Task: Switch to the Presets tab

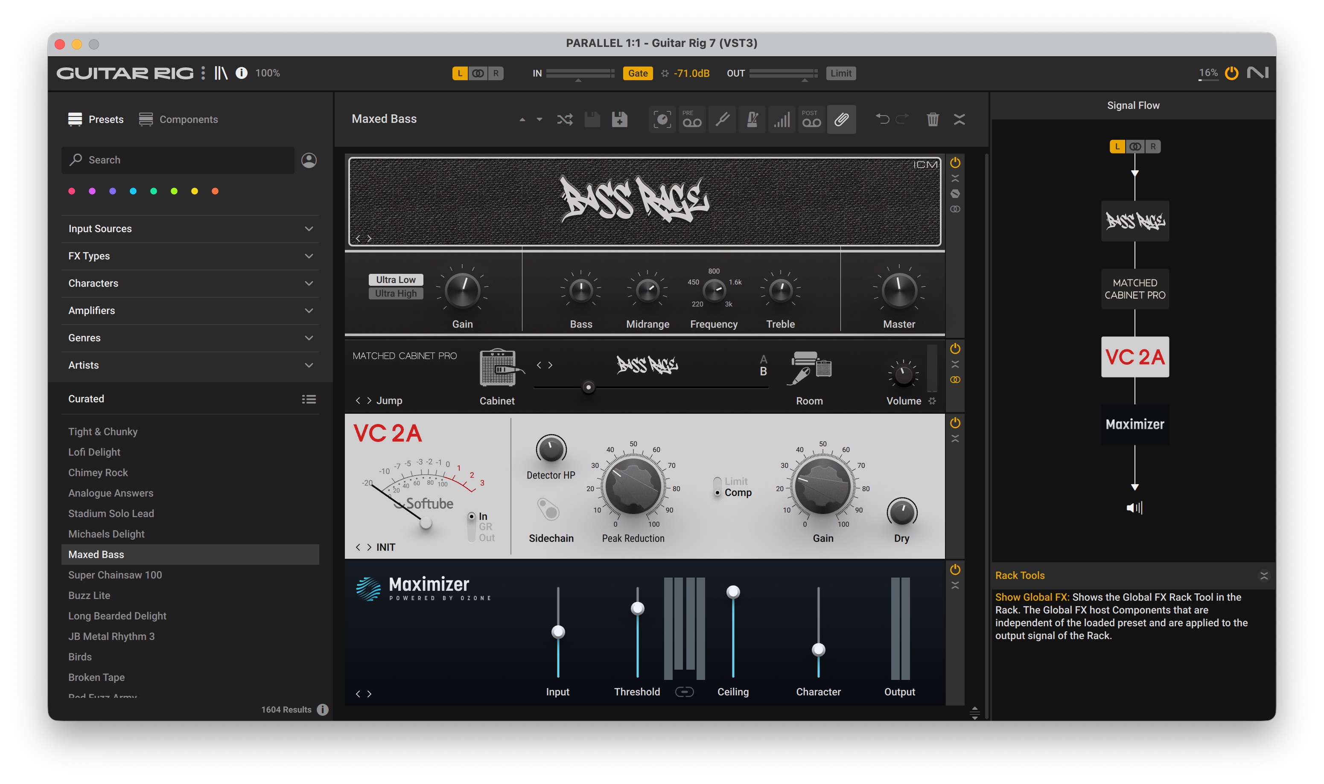Action: pyautogui.click(x=96, y=119)
